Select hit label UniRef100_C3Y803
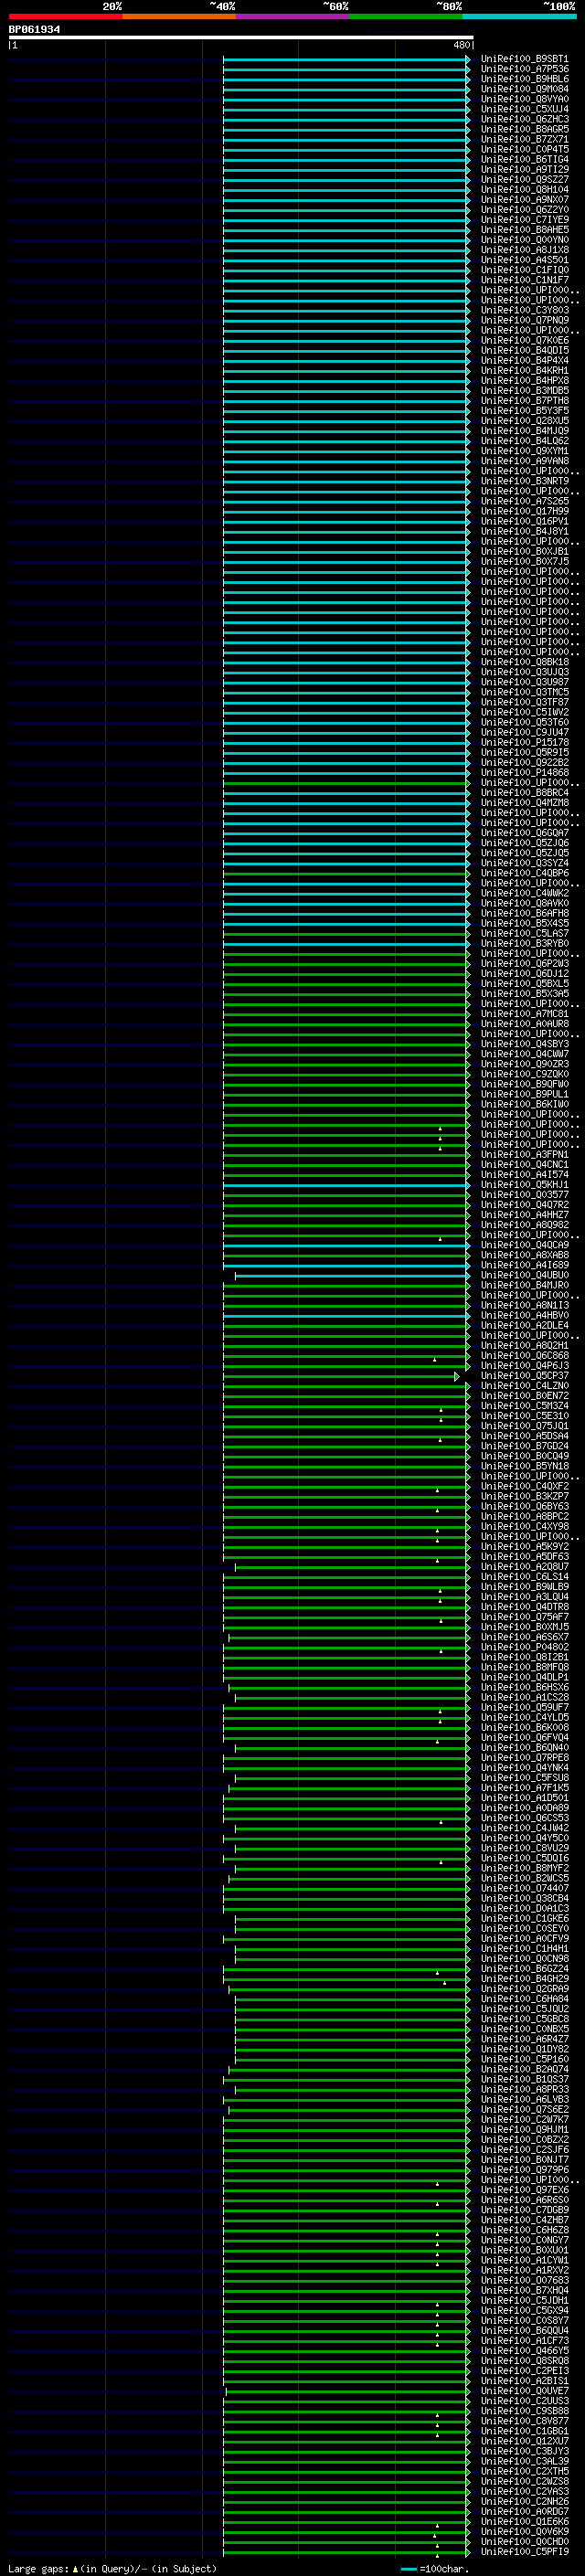 tap(524, 310)
